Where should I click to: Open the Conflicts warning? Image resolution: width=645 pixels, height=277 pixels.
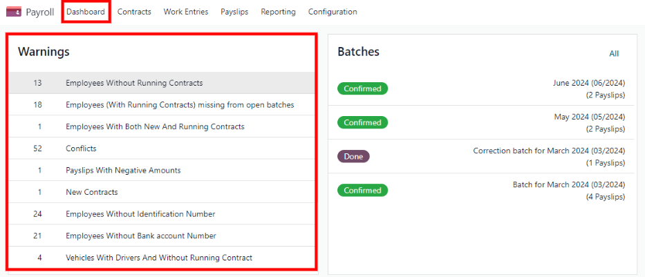pyautogui.click(x=81, y=149)
